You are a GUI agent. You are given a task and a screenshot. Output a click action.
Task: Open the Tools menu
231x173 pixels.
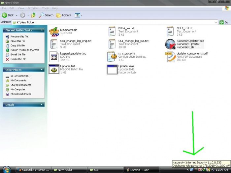(46, 8)
